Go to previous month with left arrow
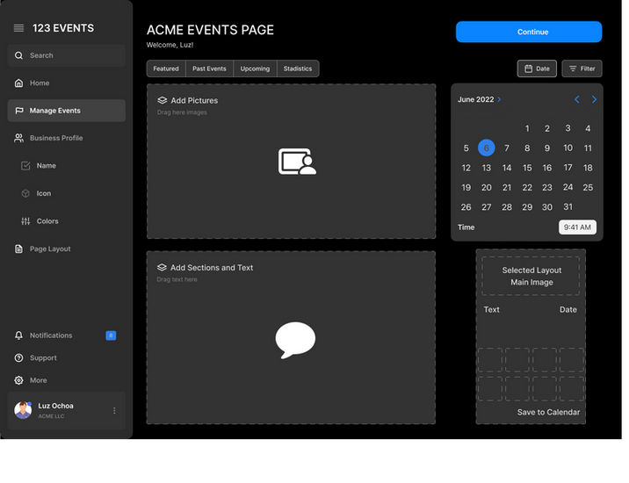The width and height of the screenshot is (629, 483). pos(577,99)
